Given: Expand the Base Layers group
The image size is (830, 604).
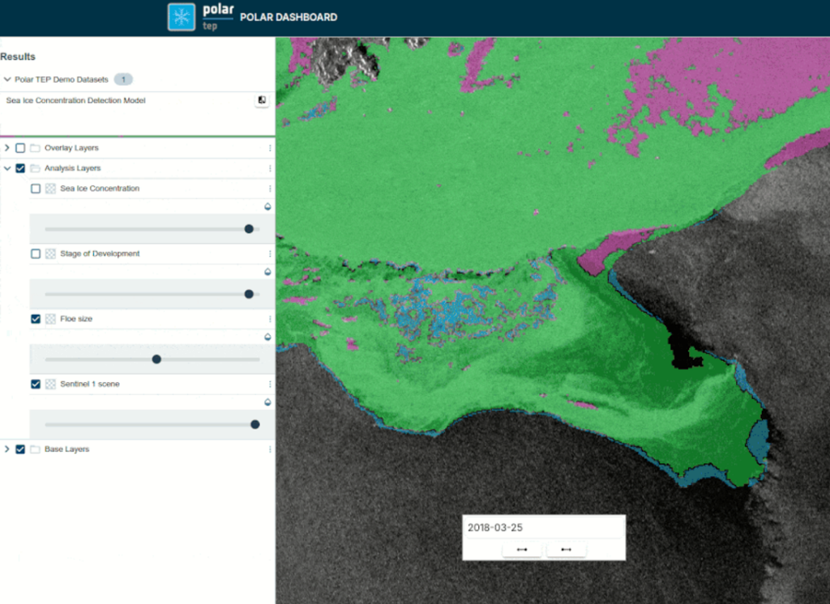Looking at the screenshot, I should point(7,449).
